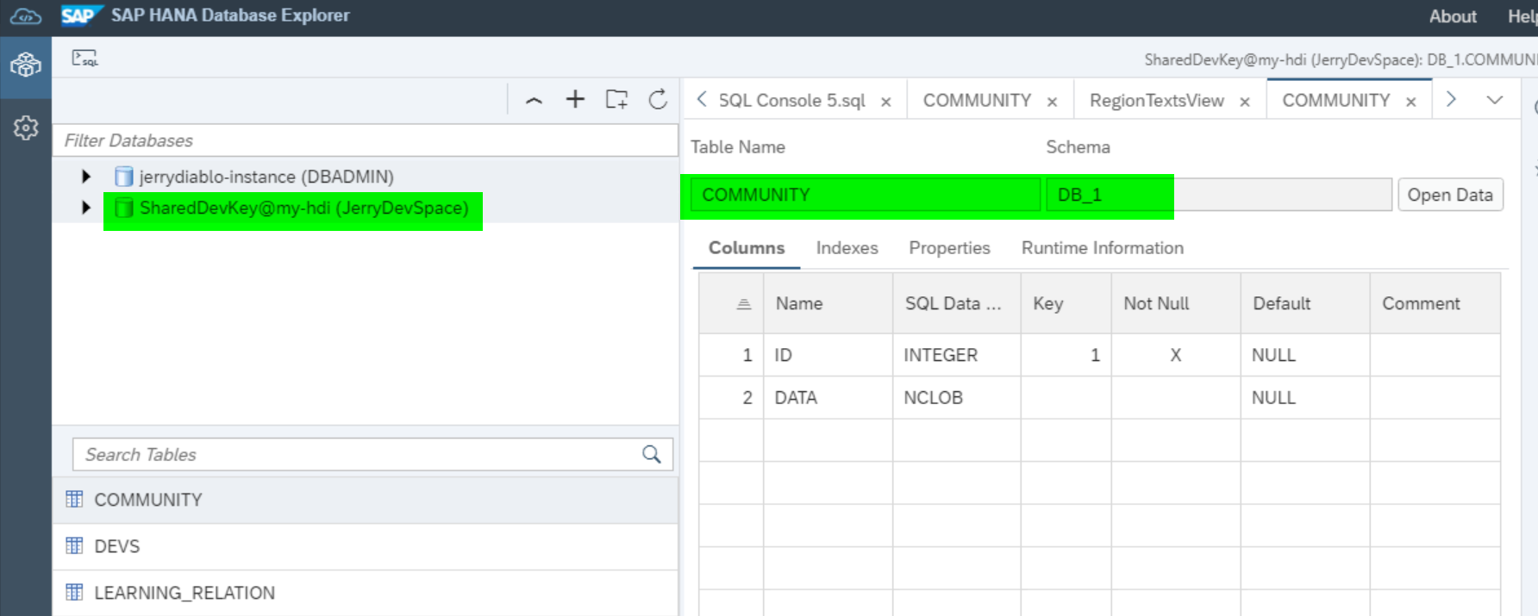Open the DEVS table in the list

[x=366, y=546]
